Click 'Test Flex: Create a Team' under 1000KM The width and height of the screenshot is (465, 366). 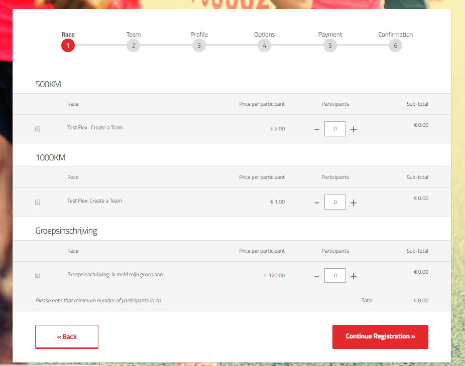(94, 201)
